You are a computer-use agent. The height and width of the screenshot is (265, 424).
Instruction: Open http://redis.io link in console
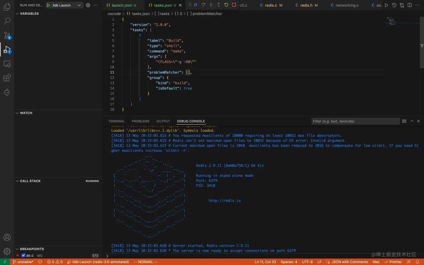pos(225,201)
